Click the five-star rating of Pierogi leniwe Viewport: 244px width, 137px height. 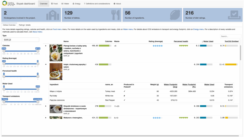pyautogui.click(x=158, y=46)
